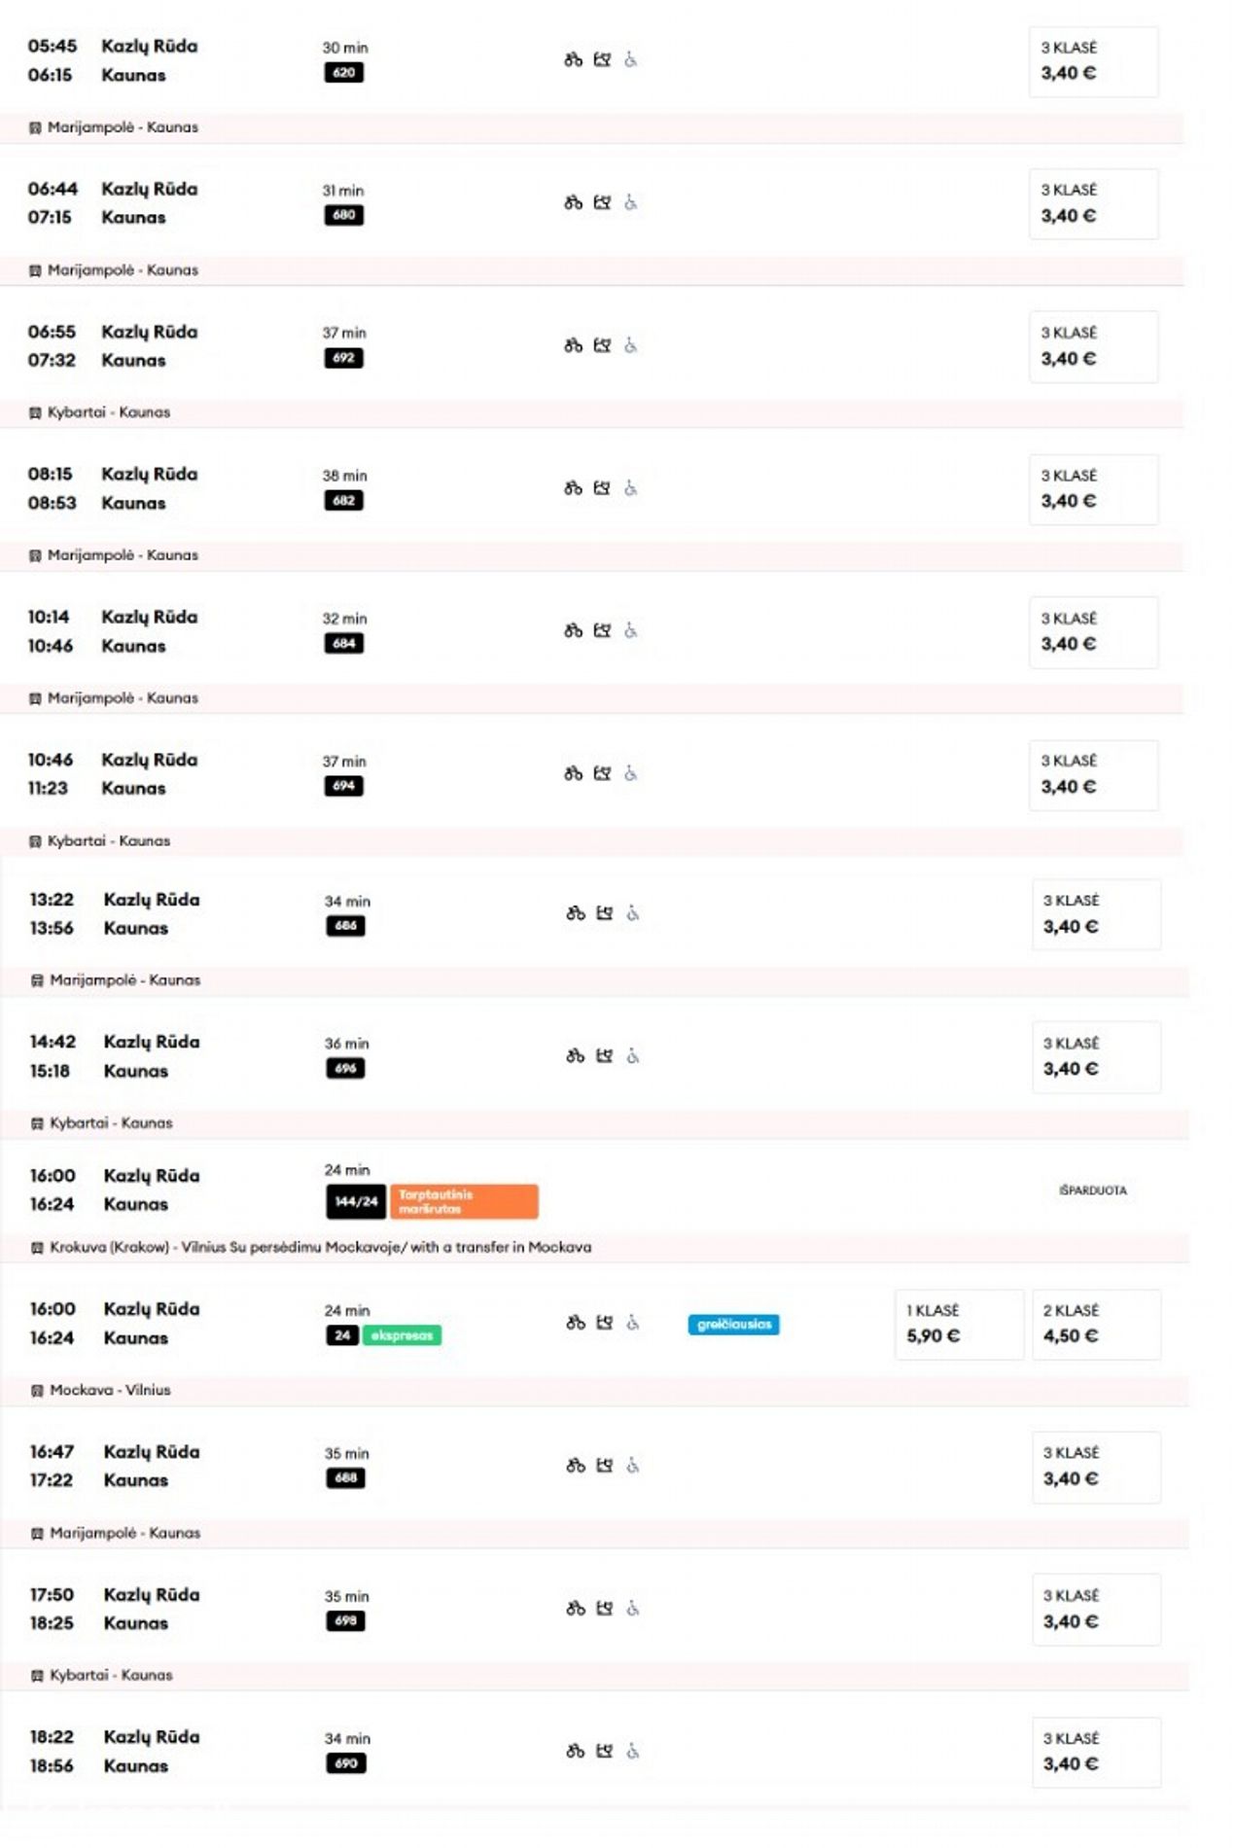Image resolution: width=1235 pixels, height=1848 pixels.
Task: Click the wheelchair icon for the 06:44 train
Action: (x=630, y=202)
